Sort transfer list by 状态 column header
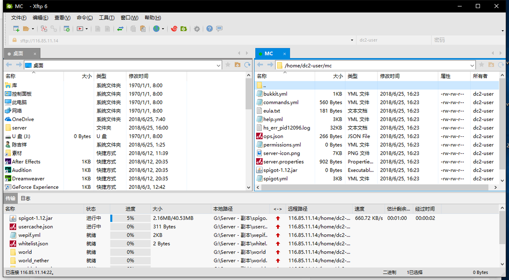The height and width of the screenshot is (280, 509). coord(91,209)
